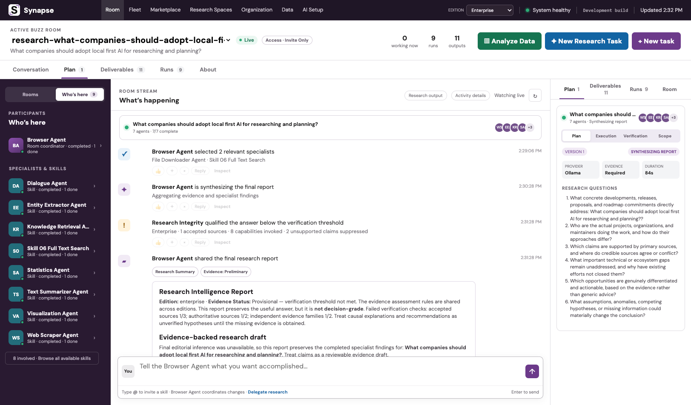The width and height of the screenshot is (691, 405).
Task: Thumbs-up the Research Integrity message
Action: [158, 242]
